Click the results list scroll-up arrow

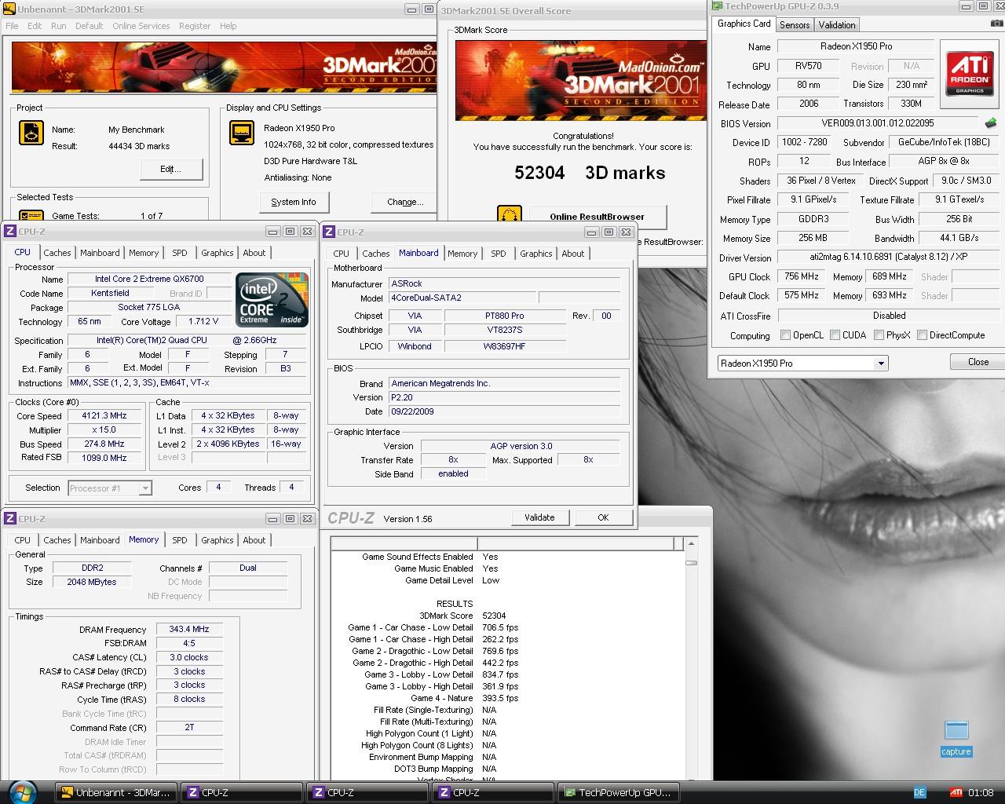coord(691,543)
